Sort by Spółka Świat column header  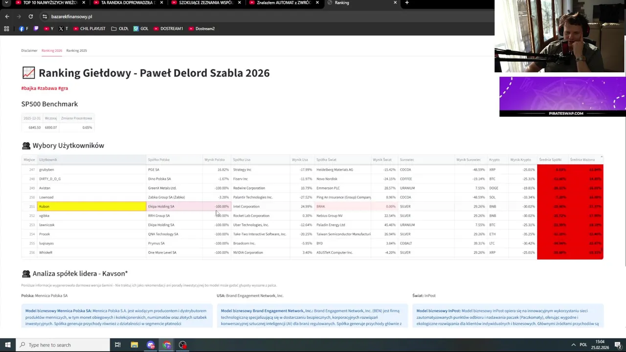click(x=342, y=160)
